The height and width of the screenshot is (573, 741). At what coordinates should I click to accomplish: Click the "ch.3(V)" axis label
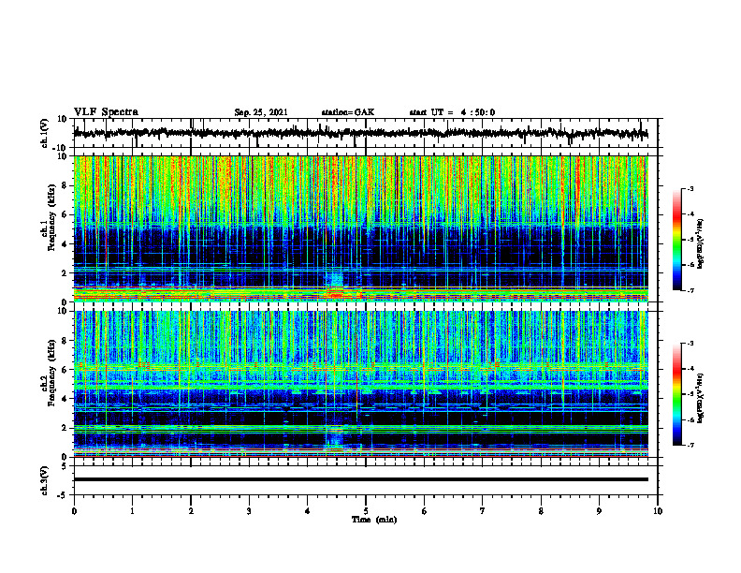click(45, 480)
